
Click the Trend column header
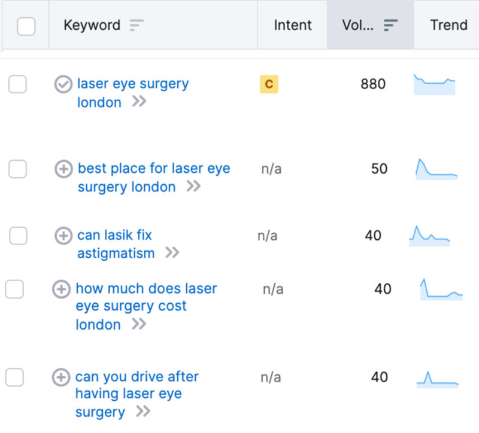tap(448, 25)
